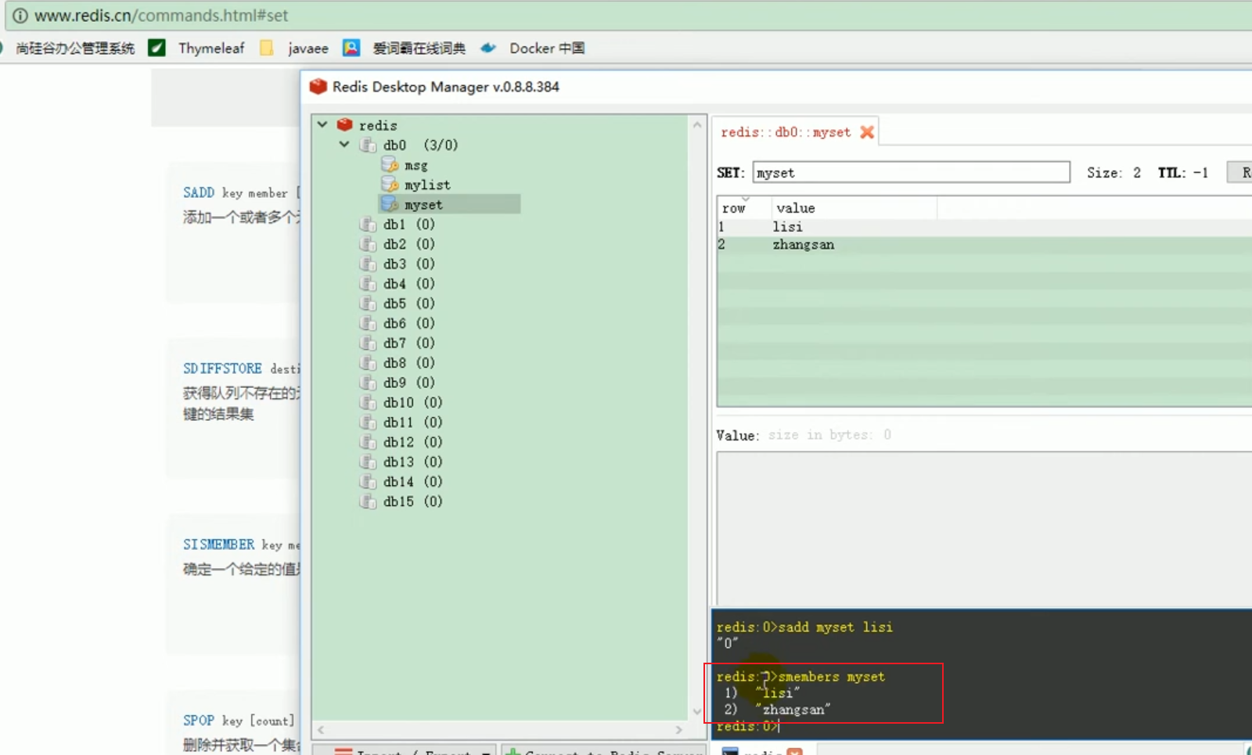
Task: Select the msg key icon
Action: [390, 164]
